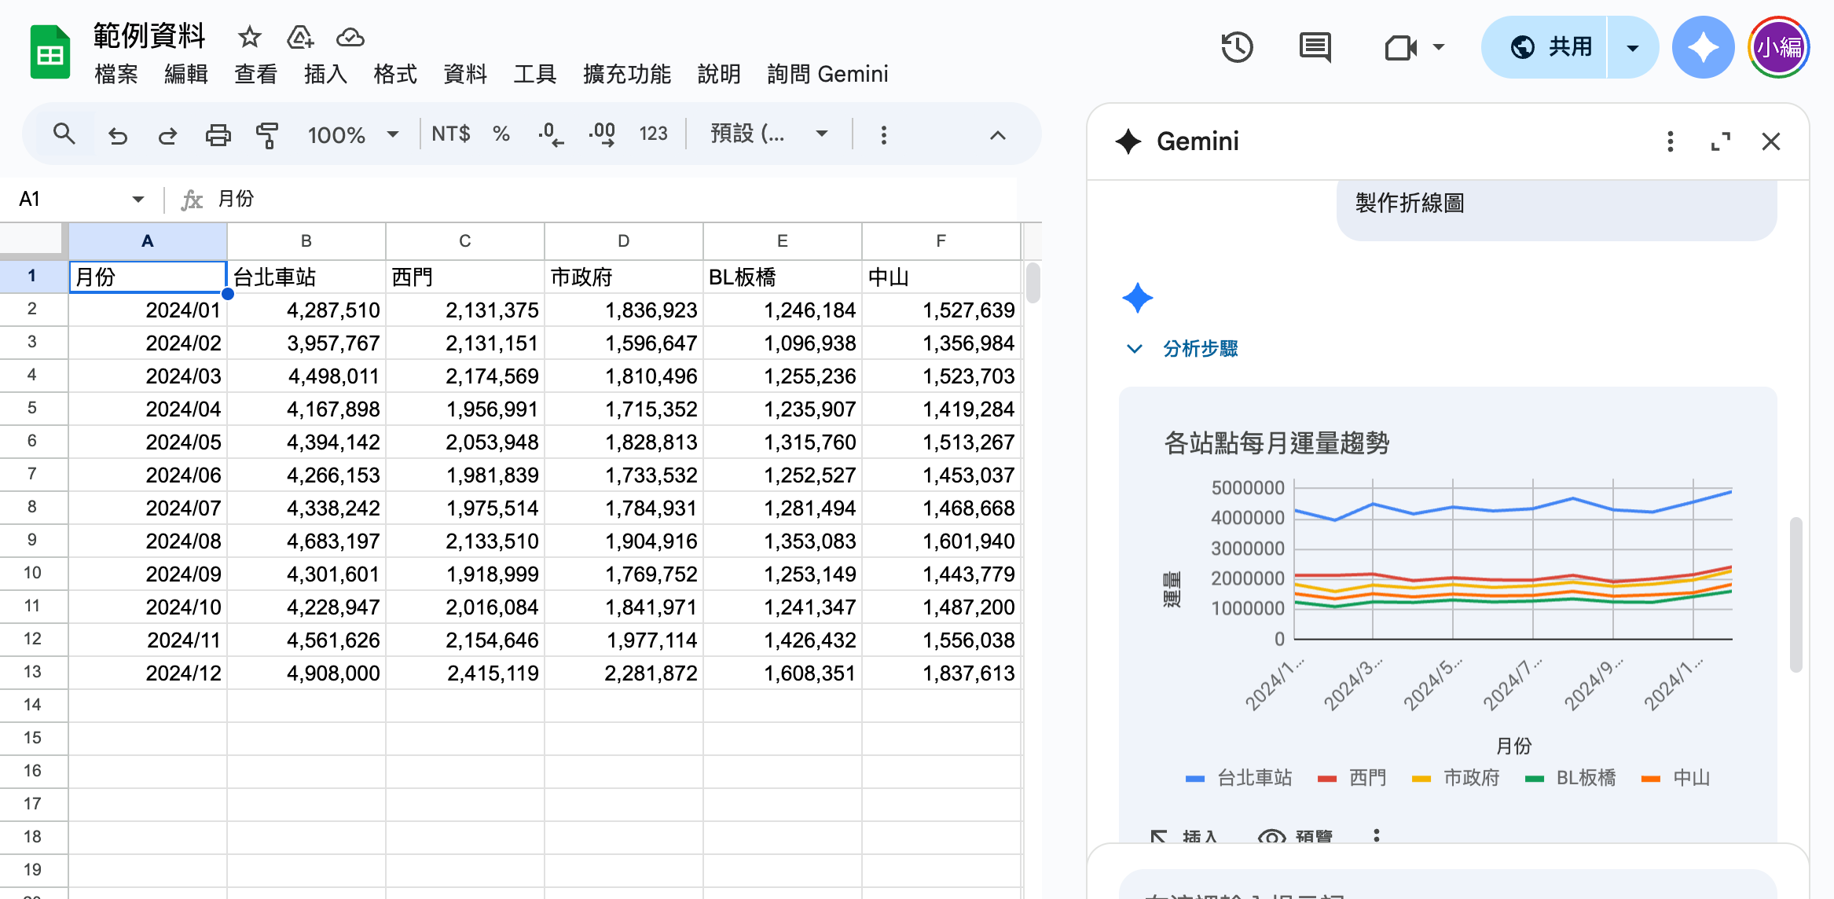This screenshot has width=1834, height=899.
Task: Open the 擴充功能 menu
Action: click(626, 74)
